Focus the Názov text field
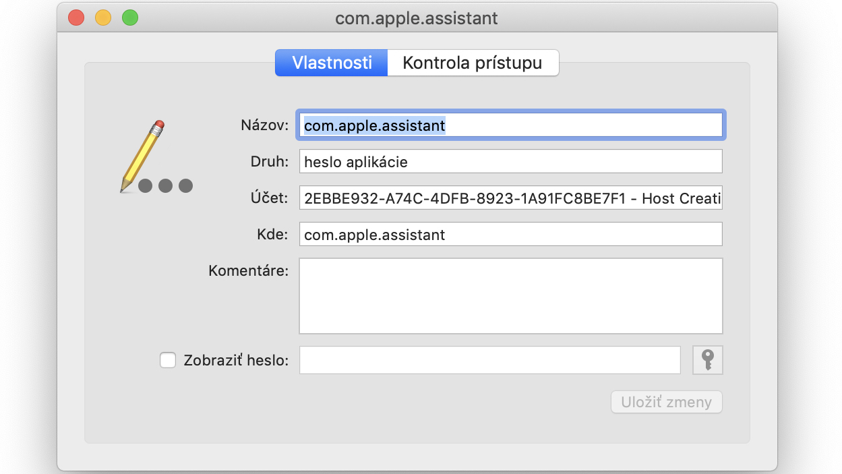The width and height of the screenshot is (842, 474). [511, 125]
